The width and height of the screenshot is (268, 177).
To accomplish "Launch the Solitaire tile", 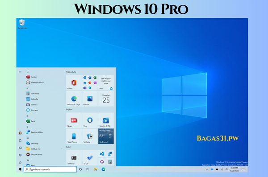I will pyautogui.click(x=90, y=136).
